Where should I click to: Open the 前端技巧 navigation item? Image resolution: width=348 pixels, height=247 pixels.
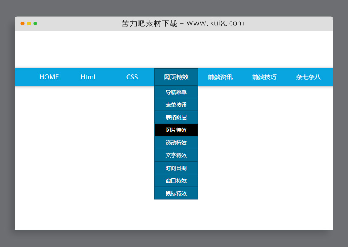[264, 77]
